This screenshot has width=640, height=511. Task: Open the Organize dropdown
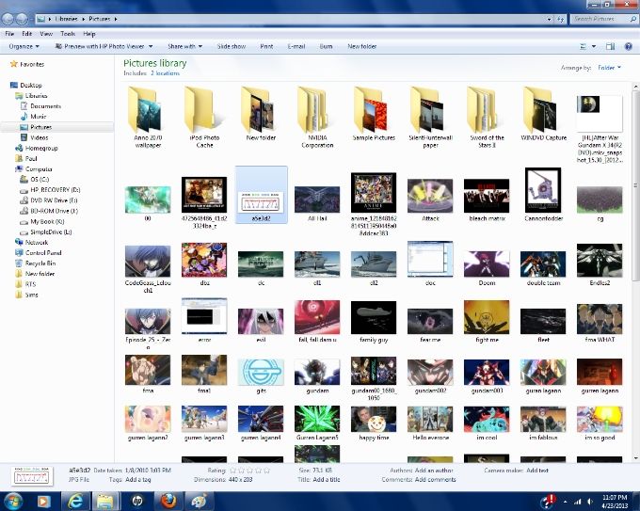(24, 46)
